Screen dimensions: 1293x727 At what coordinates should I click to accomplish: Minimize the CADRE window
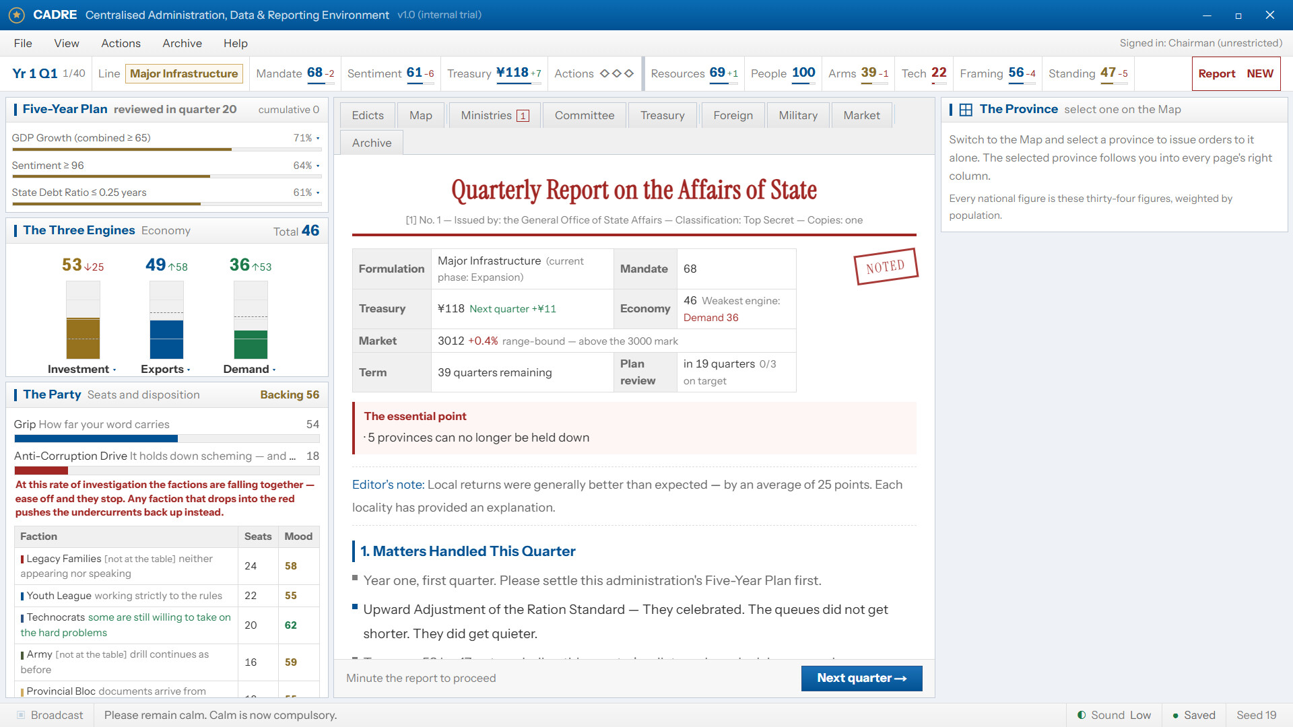(1207, 15)
